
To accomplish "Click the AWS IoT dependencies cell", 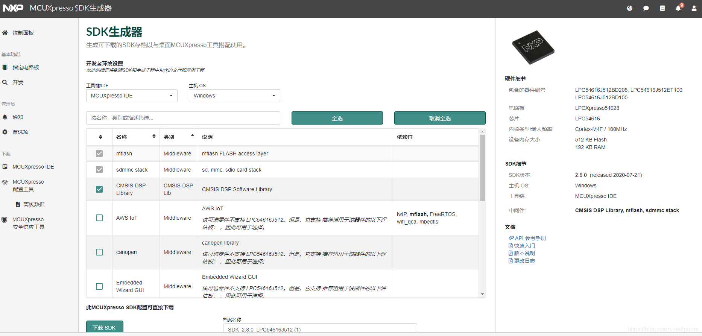I will tap(436, 218).
